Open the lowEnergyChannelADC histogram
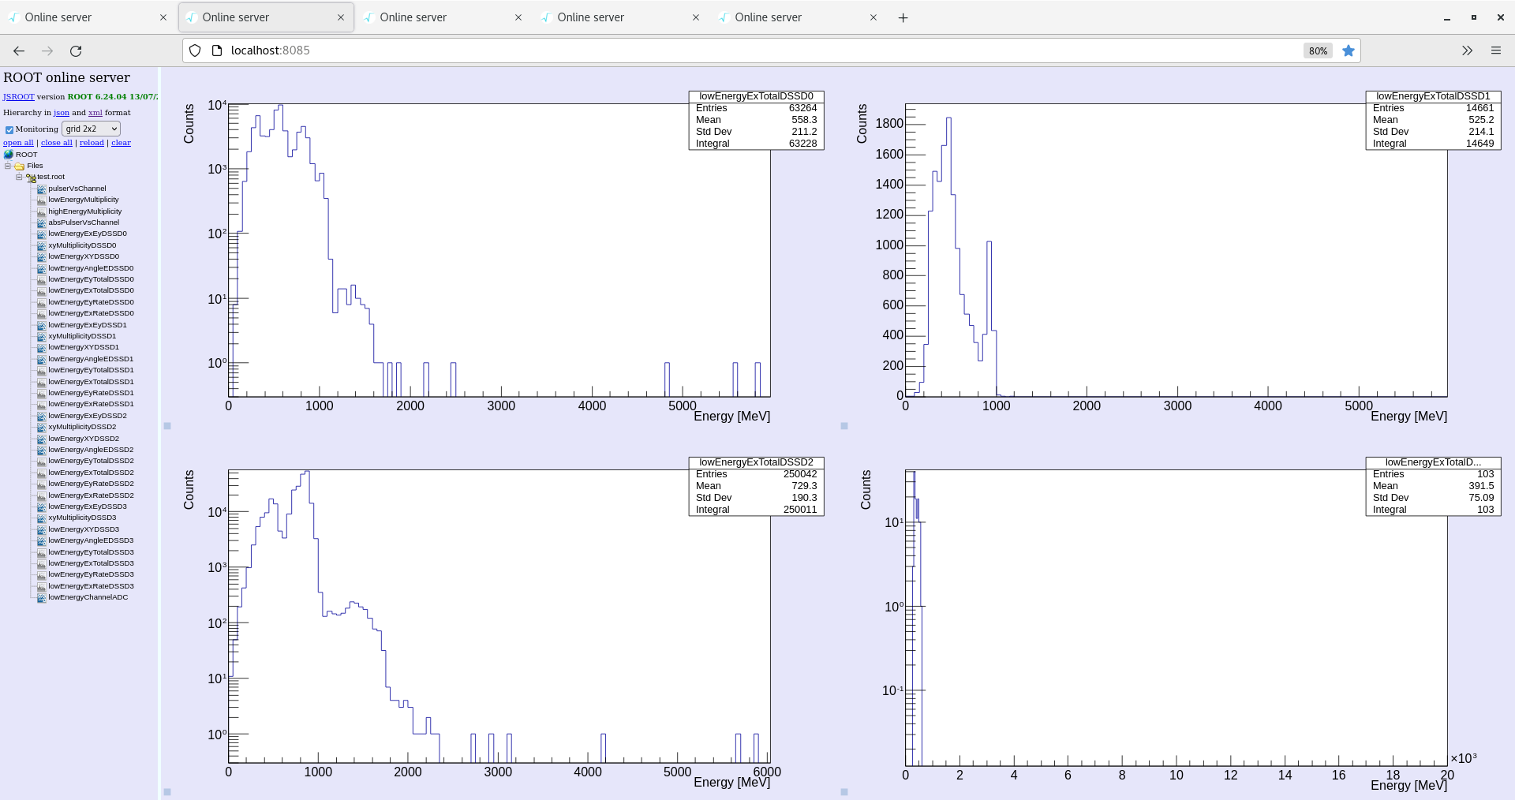The height and width of the screenshot is (800, 1515). pyautogui.click(x=88, y=597)
